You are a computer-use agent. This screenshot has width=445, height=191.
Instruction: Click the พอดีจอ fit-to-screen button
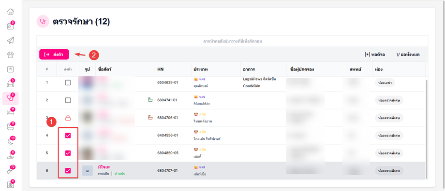(374, 55)
